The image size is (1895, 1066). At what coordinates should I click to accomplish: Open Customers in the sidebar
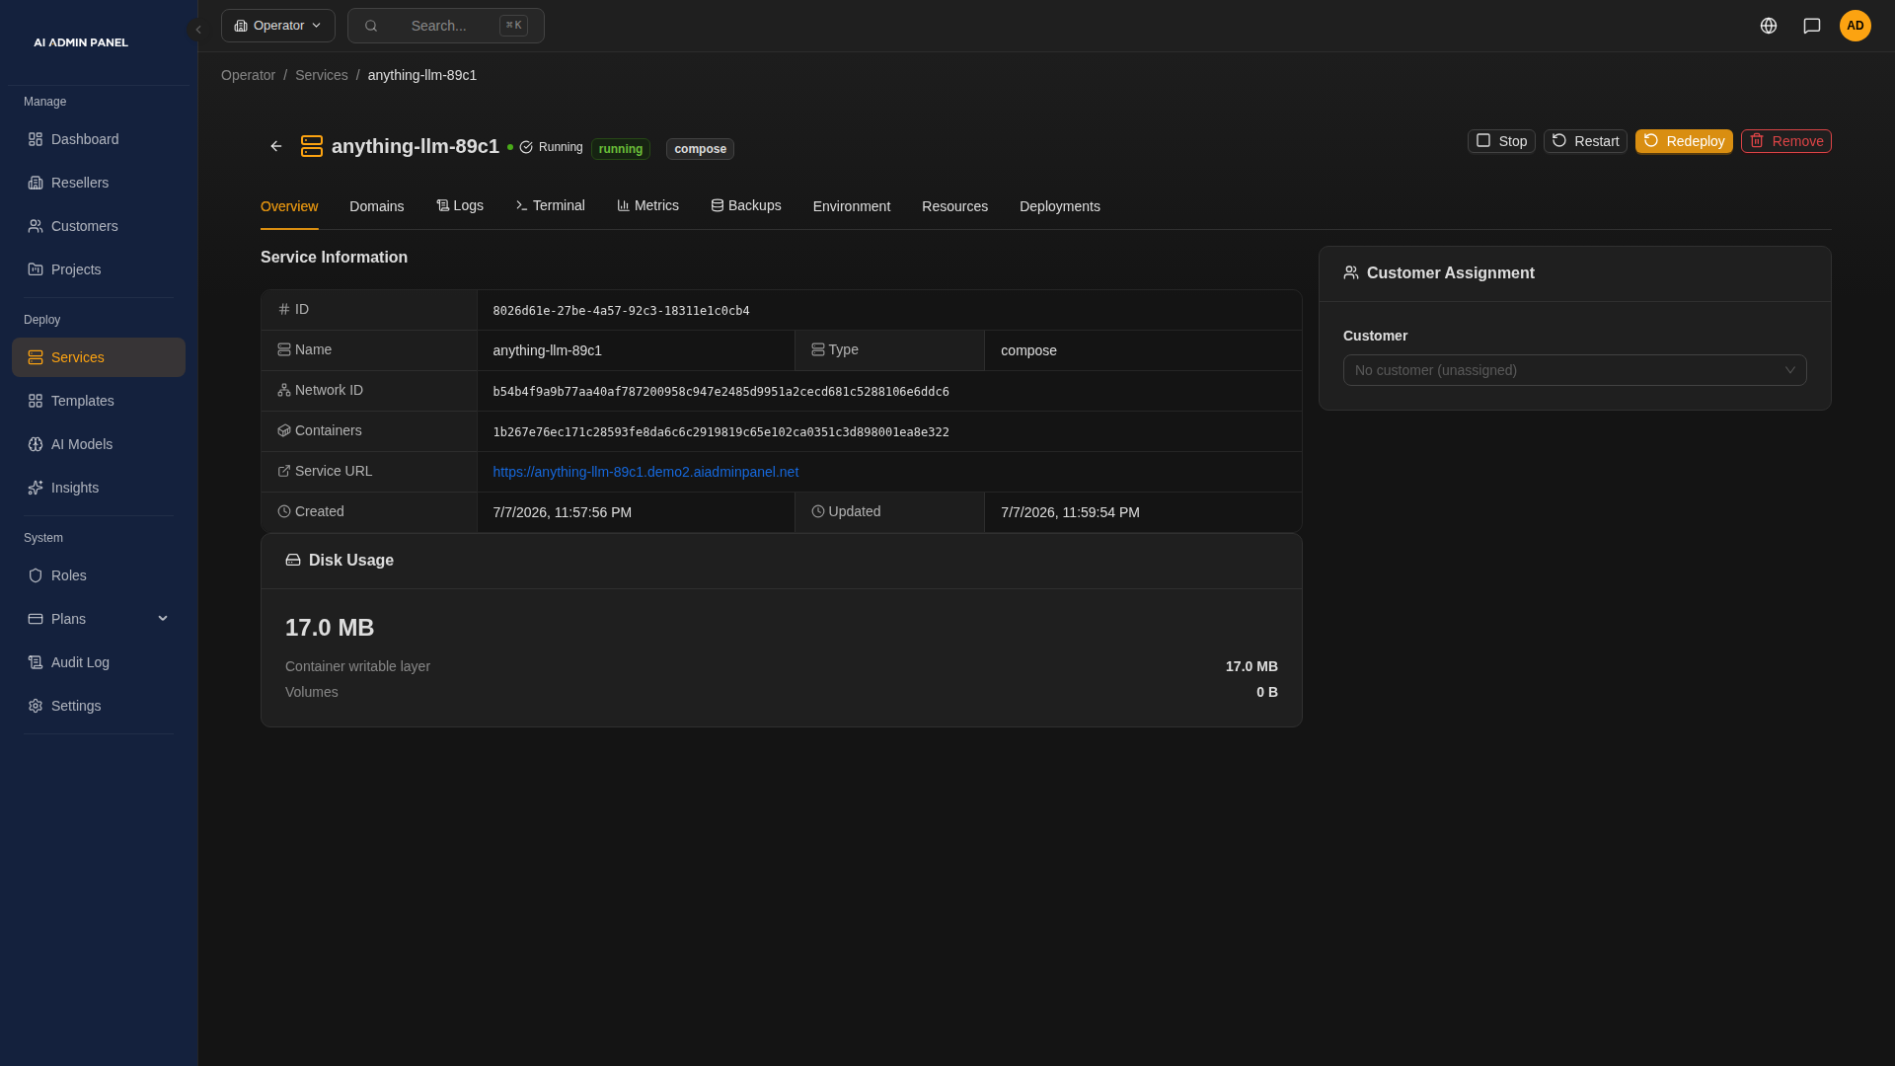99,226
